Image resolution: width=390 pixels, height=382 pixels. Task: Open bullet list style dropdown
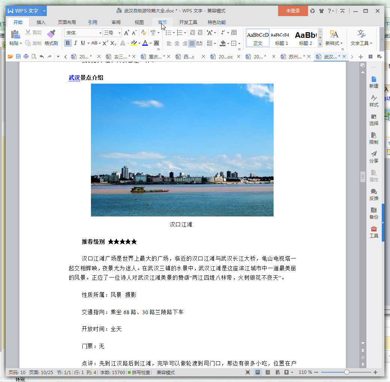pyautogui.click(x=174, y=33)
